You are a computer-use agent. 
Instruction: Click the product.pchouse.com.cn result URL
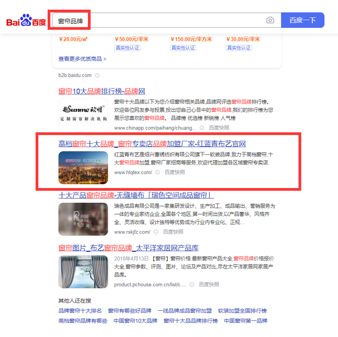tap(150, 285)
